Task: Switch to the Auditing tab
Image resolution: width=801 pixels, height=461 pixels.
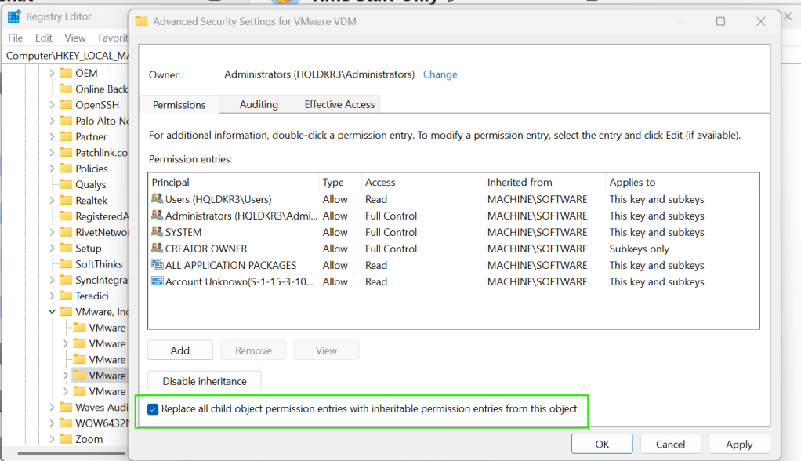Action: [x=259, y=104]
